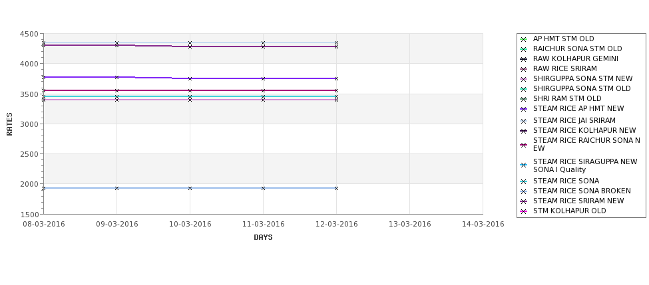Image resolution: width=649 pixels, height=285 pixels.
Task: Click the 12-03-2016 point on the lowest blue line
Action: (x=336, y=189)
